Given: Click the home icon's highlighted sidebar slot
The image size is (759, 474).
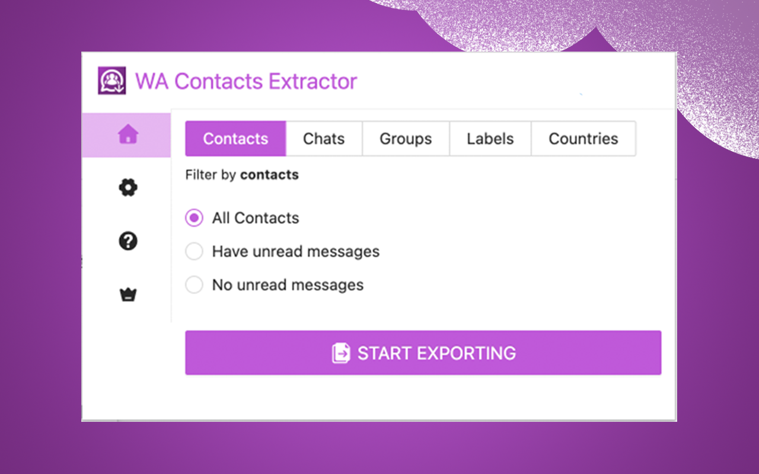Looking at the screenshot, I should click(127, 134).
